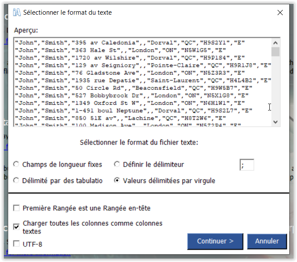This screenshot has width=297, height=262.
Task: Click the Annuler button
Action: pyautogui.click(x=267, y=241)
